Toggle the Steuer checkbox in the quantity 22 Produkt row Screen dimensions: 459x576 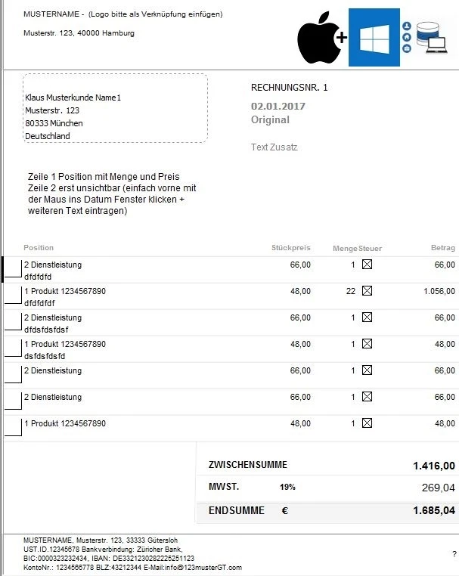tap(367, 290)
